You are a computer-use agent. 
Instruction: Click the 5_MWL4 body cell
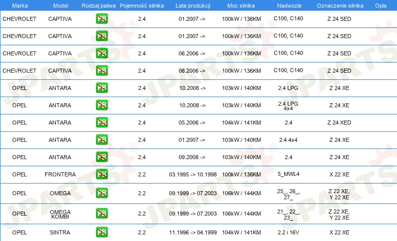(x=289, y=174)
